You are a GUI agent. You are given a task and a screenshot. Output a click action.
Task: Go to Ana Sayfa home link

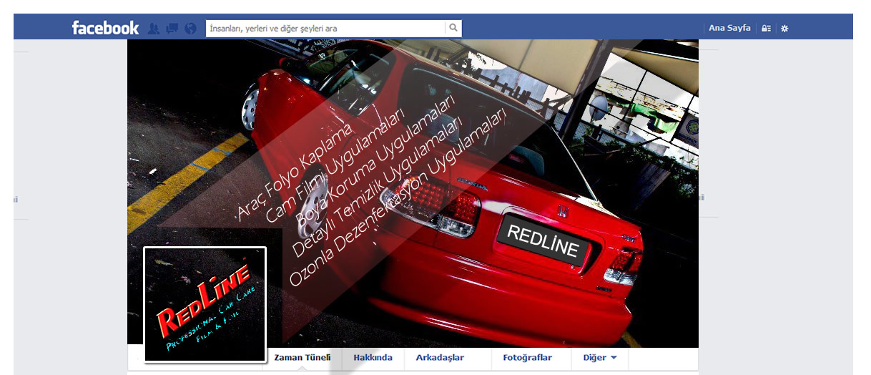(729, 28)
